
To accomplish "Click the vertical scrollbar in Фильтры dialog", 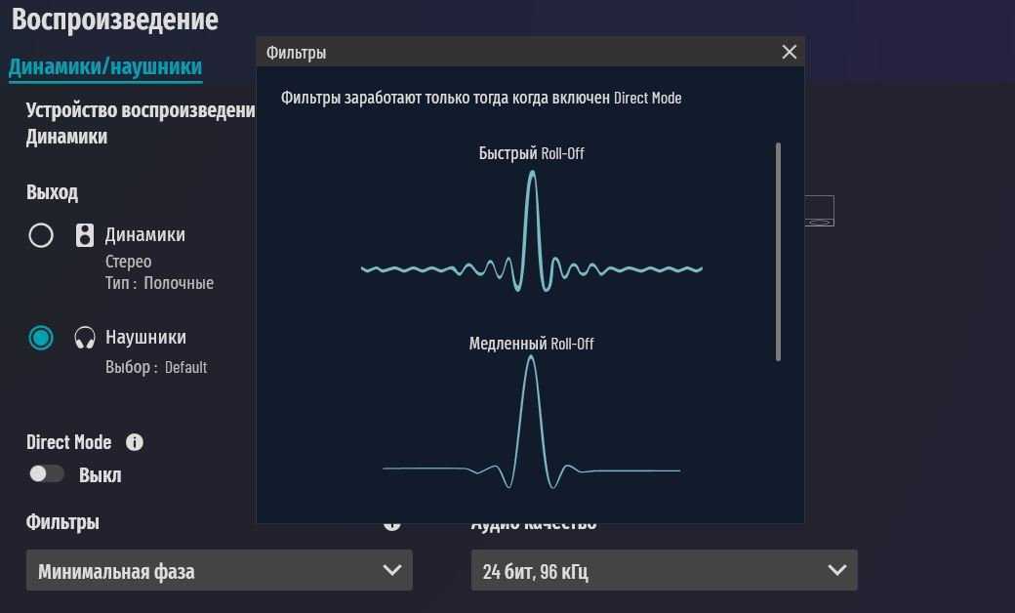I will click(x=778, y=252).
